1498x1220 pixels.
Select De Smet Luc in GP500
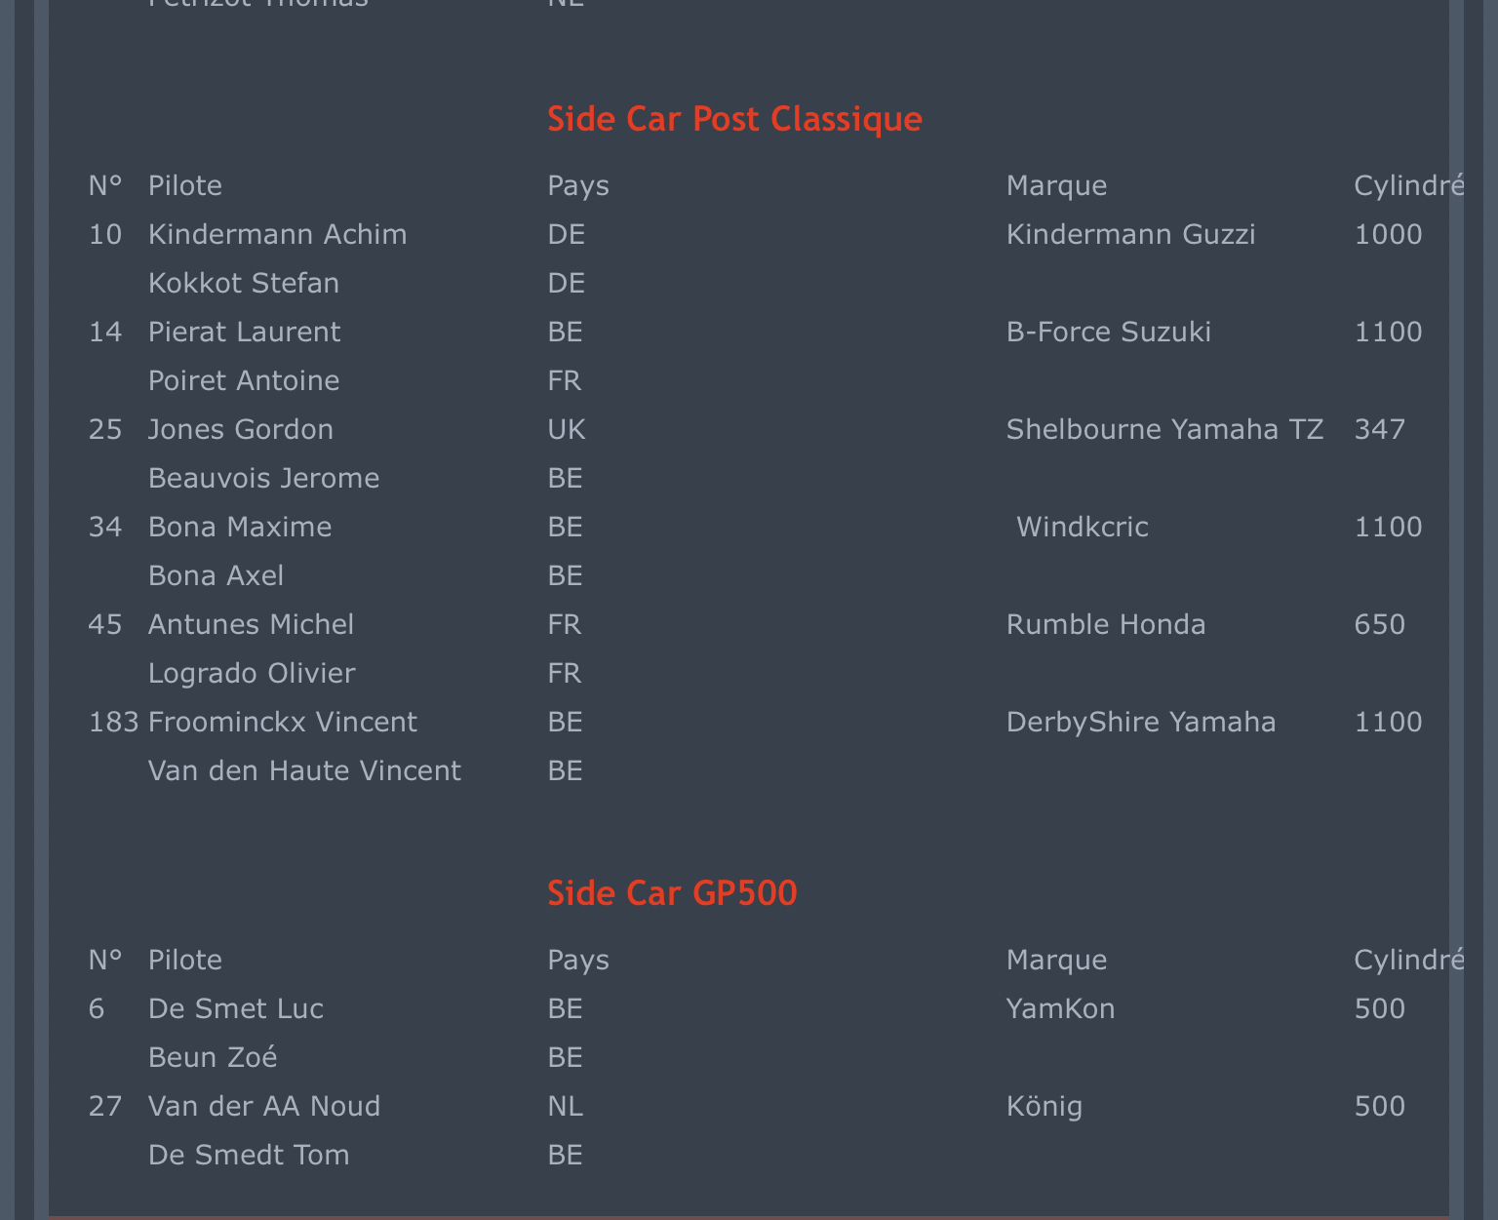pyautogui.click(x=236, y=1009)
